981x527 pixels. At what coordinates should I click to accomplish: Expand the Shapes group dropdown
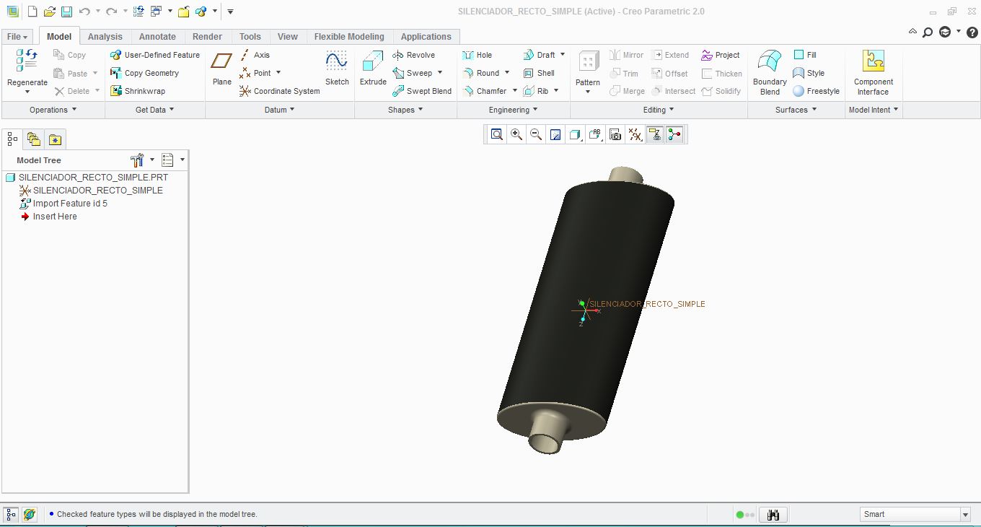tap(405, 110)
